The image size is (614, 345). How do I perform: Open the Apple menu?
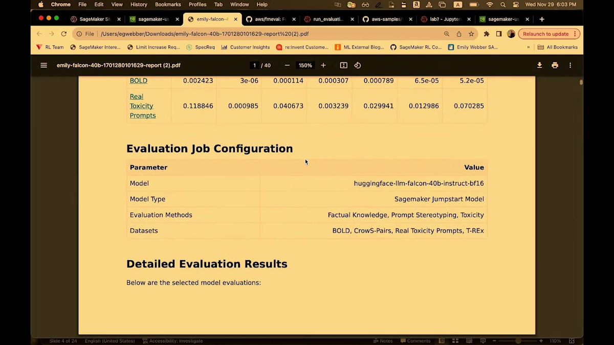tap(41, 5)
